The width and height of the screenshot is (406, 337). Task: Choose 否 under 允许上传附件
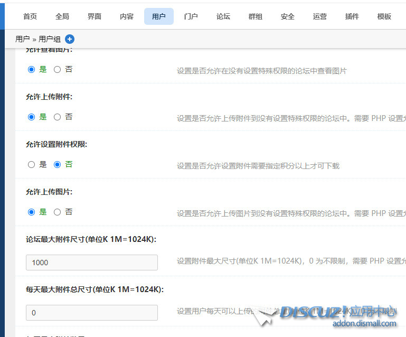[58, 117]
